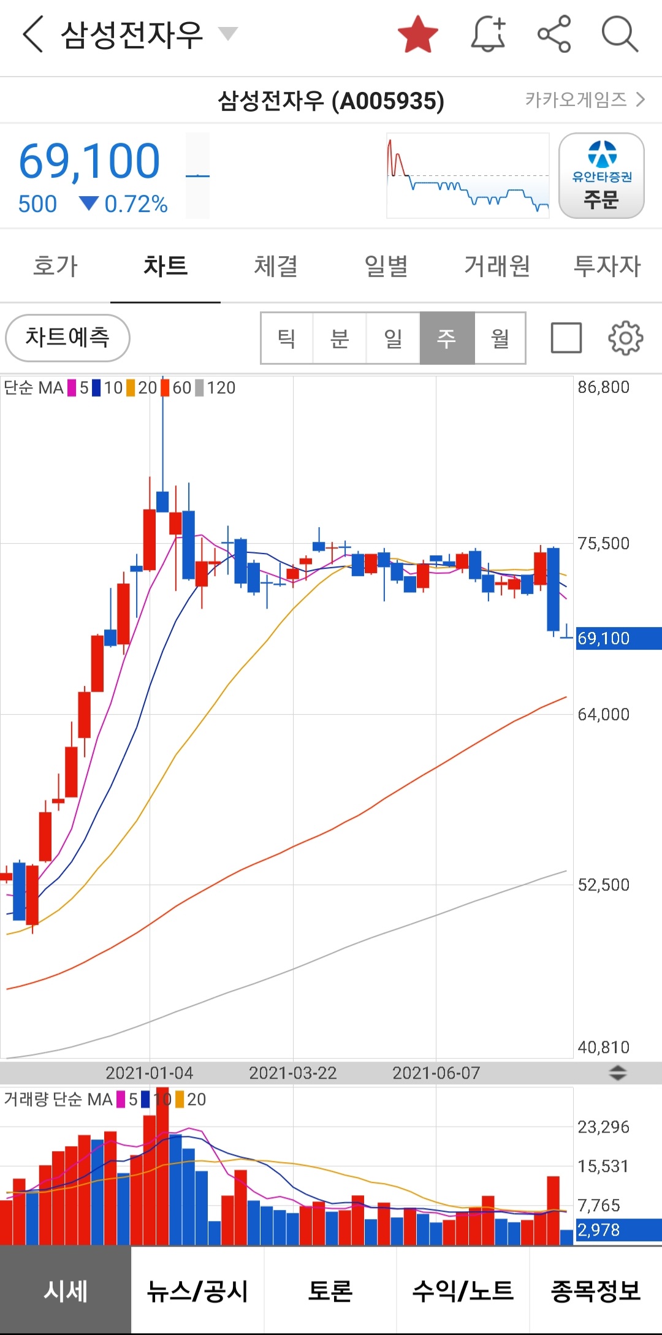Select 일 chart interval
The height and width of the screenshot is (1335, 662).
click(393, 338)
